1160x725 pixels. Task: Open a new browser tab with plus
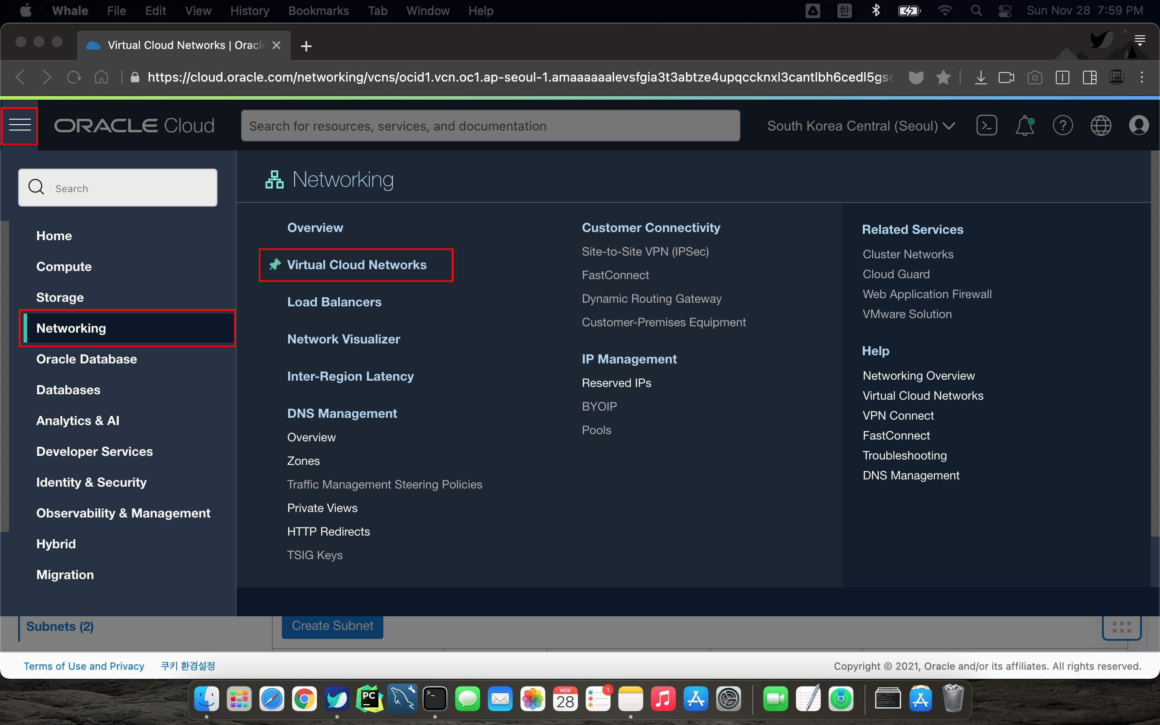pyautogui.click(x=306, y=46)
